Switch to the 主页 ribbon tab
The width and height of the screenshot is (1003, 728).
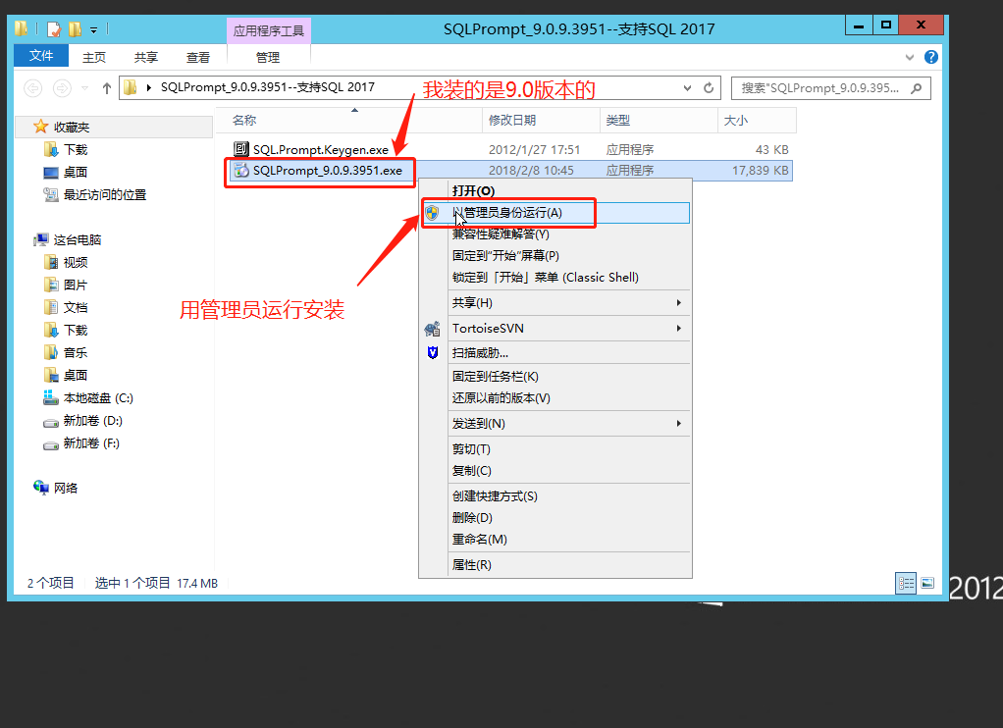point(94,58)
